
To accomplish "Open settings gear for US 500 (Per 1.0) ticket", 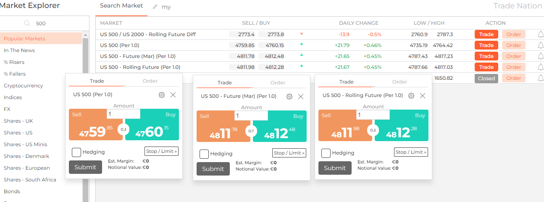I will [x=162, y=95].
